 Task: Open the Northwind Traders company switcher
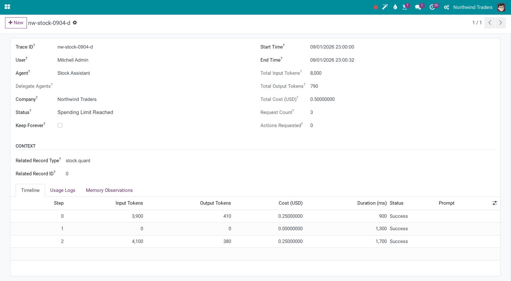pos(473,7)
